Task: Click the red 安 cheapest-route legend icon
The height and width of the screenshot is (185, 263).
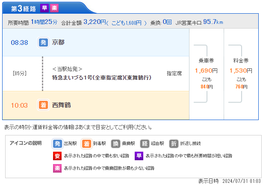Action: tap(57, 156)
